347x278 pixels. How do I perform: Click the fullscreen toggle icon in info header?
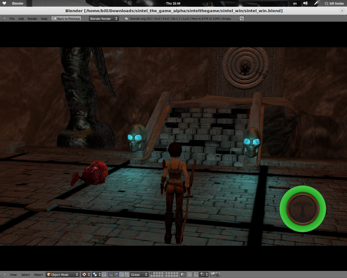coord(242,18)
